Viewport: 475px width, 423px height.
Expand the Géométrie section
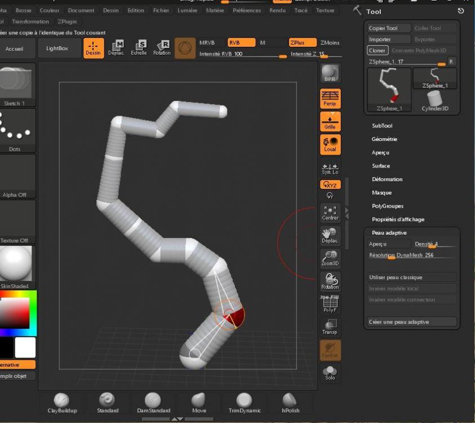384,139
